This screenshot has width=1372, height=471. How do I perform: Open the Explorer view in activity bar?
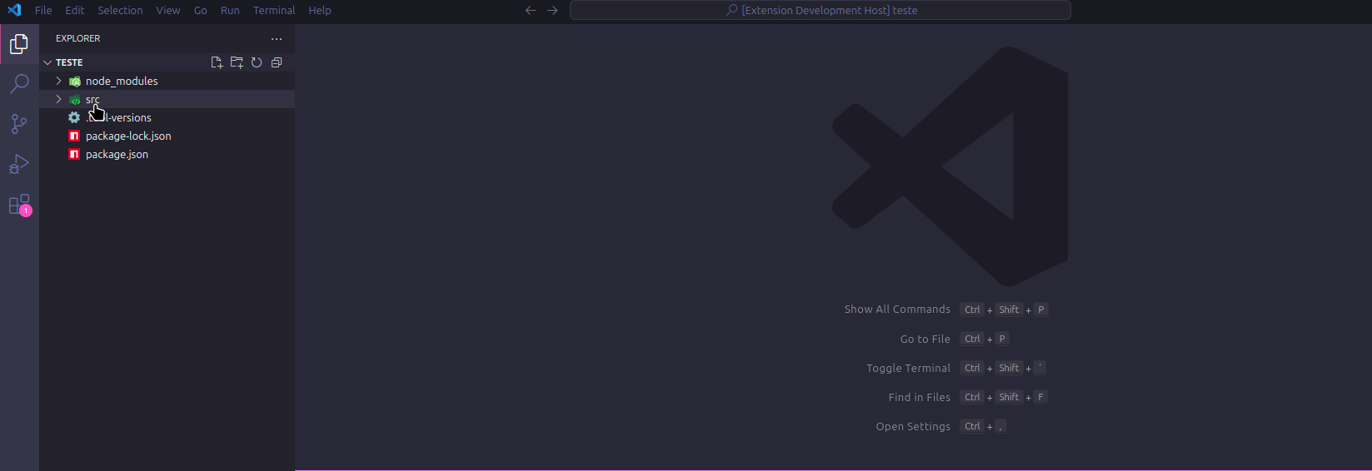pos(19,44)
